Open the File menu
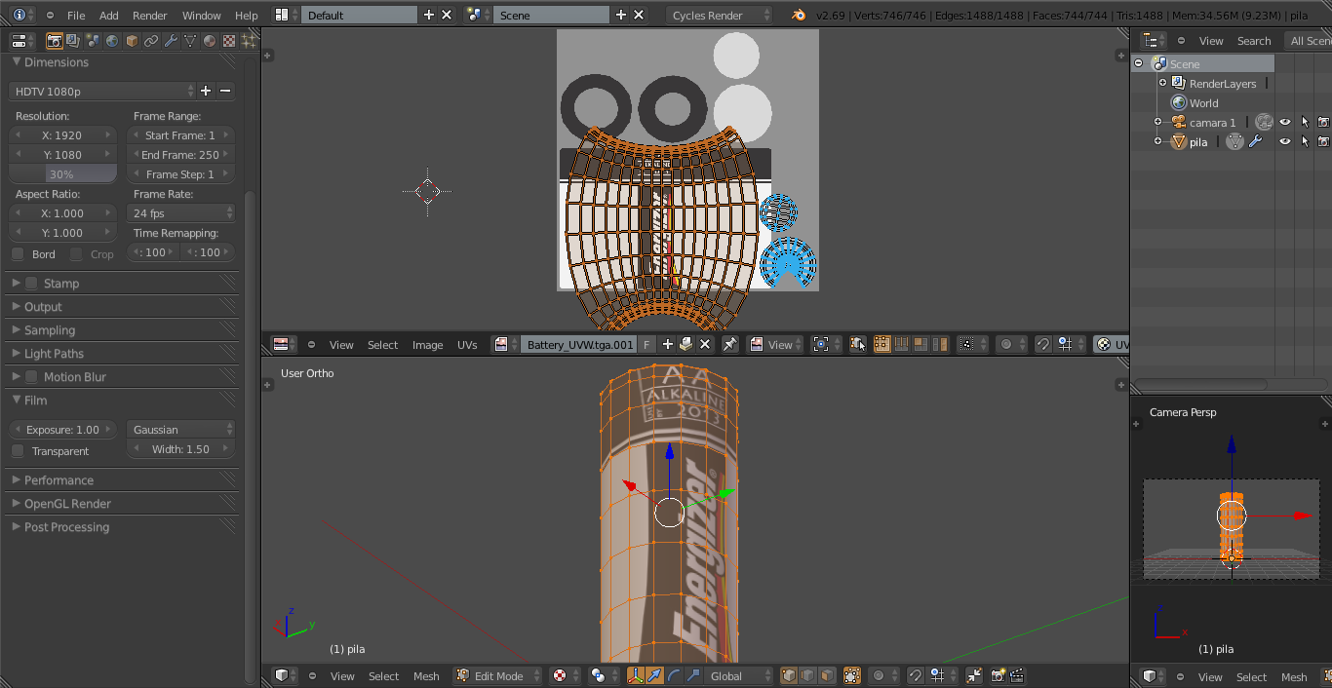 tap(76, 16)
